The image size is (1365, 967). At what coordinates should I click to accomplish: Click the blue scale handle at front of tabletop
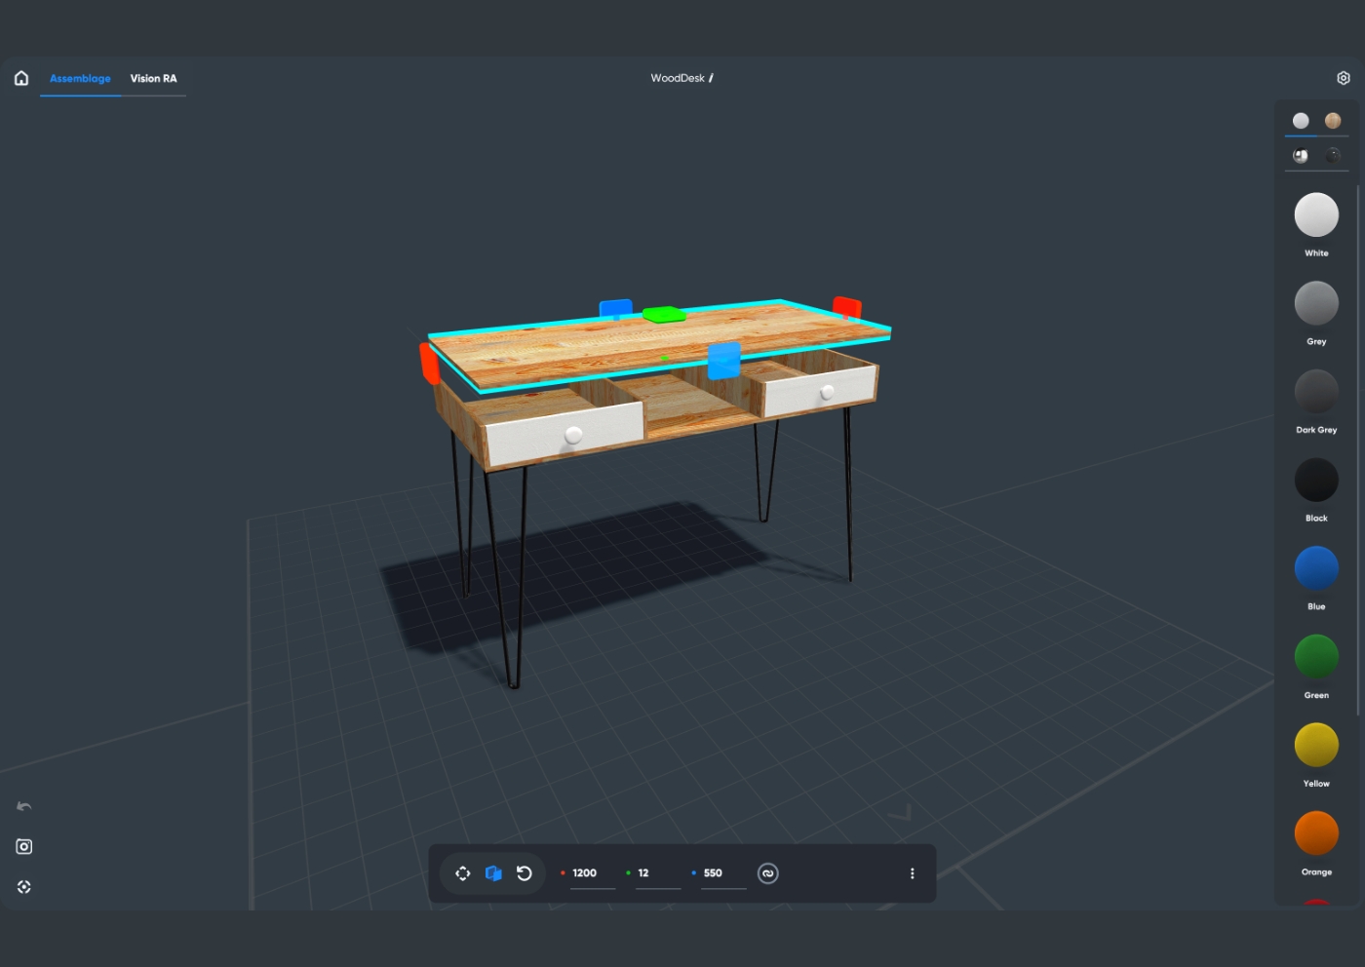point(723,361)
